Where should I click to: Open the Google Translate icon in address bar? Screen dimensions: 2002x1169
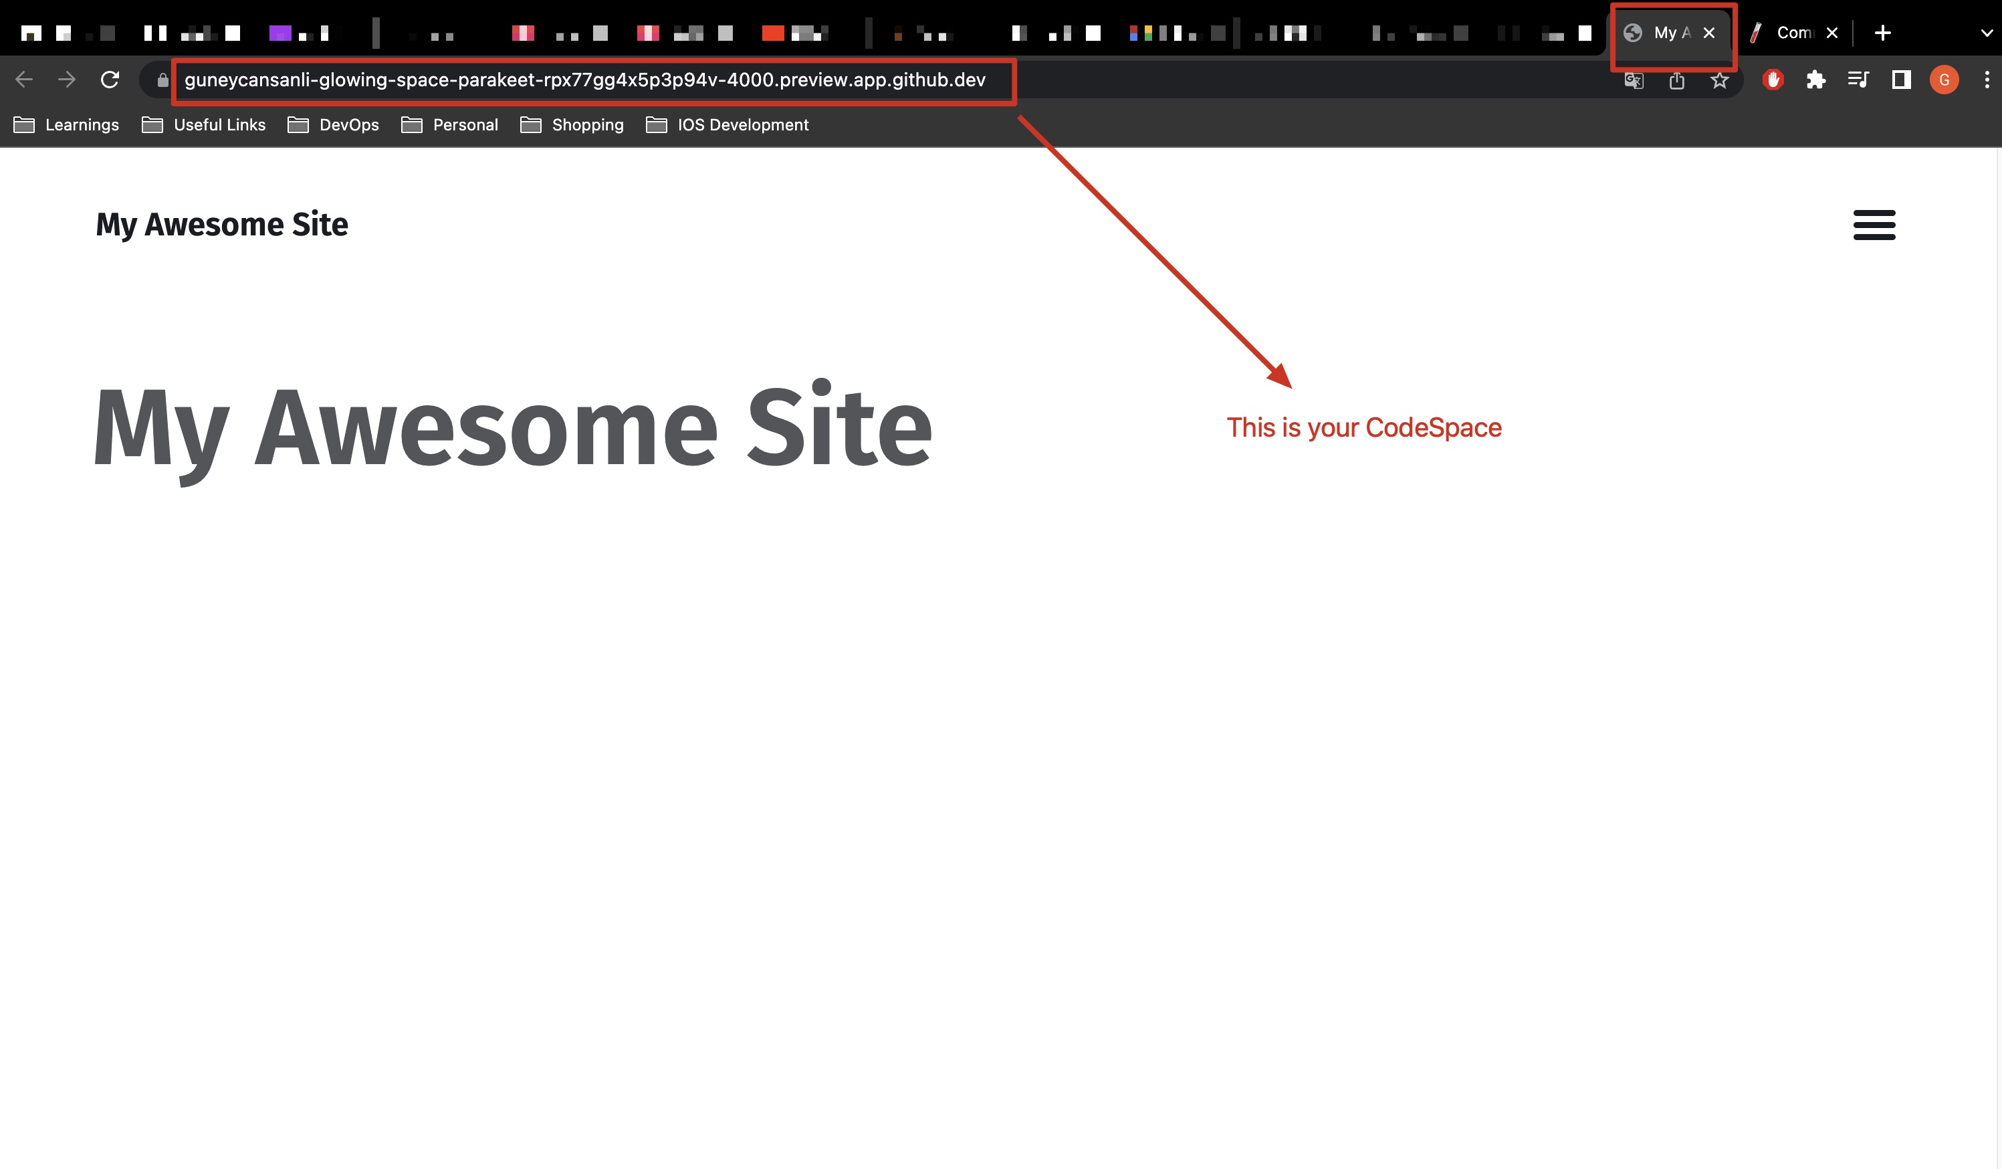point(1634,80)
